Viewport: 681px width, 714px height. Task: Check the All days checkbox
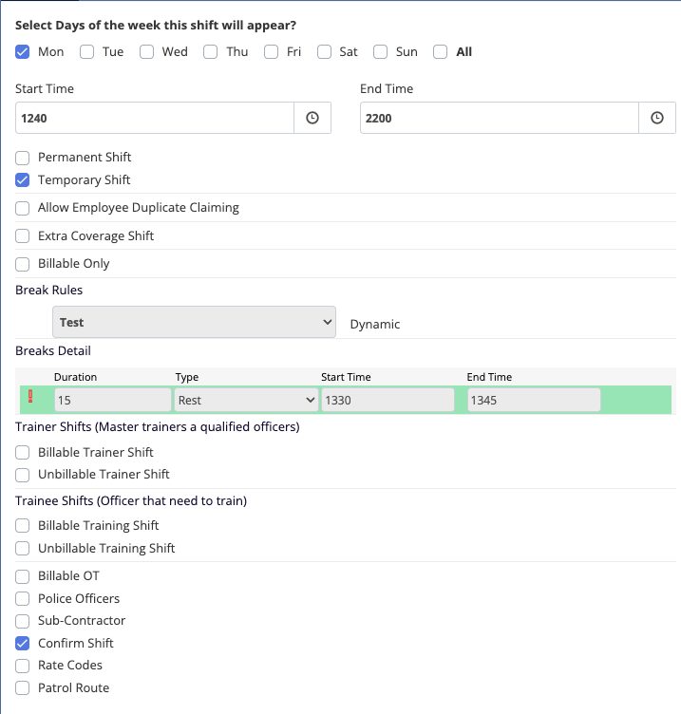[441, 52]
